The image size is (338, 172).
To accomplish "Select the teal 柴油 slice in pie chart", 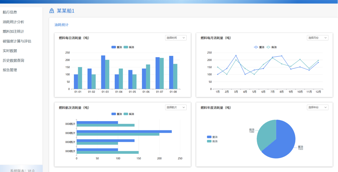I will point(265,133).
